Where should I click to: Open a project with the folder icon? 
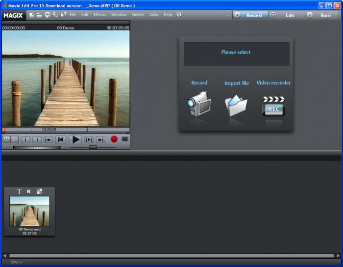pyautogui.click(x=39, y=15)
